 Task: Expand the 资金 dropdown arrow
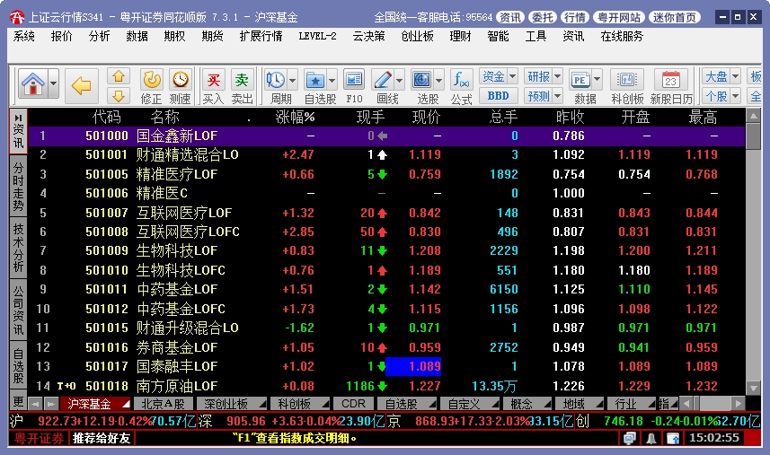point(513,76)
